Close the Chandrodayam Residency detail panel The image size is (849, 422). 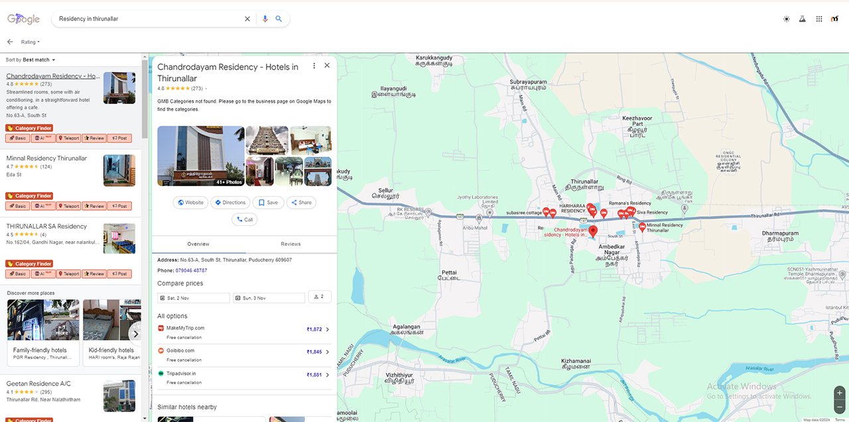tap(327, 66)
